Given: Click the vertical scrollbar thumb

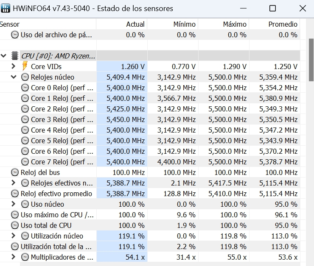Looking at the screenshot, I should 311,60.
